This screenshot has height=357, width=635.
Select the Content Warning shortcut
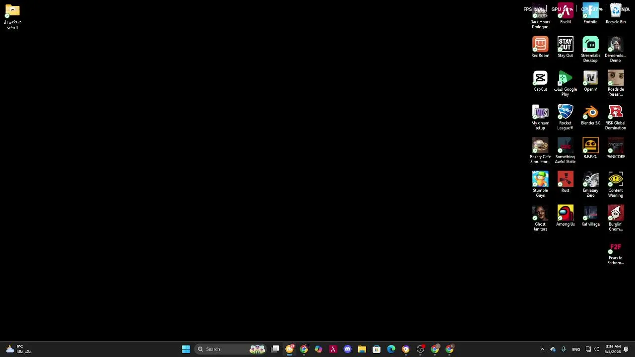pyautogui.click(x=616, y=185)
